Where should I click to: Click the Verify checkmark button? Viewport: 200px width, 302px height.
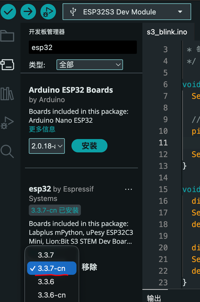tap(8, 12)
